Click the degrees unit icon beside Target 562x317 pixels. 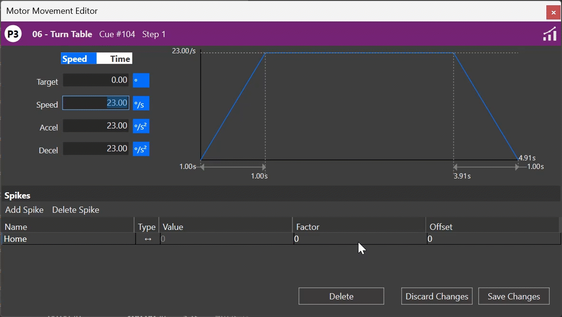pyautogui.click(x=141, y=80)
